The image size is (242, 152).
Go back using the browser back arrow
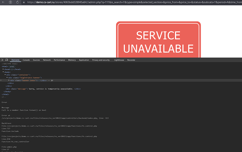click(3, 2)
